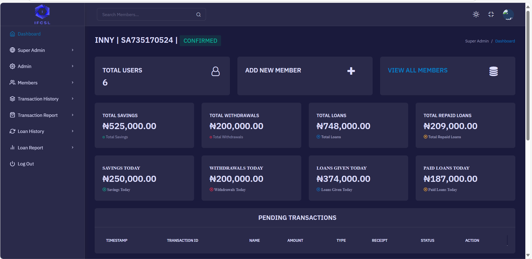Image resolution: width=532 pixels, height=259 pixels.
Task: Focus the Search Members input field
Action: 147,15
